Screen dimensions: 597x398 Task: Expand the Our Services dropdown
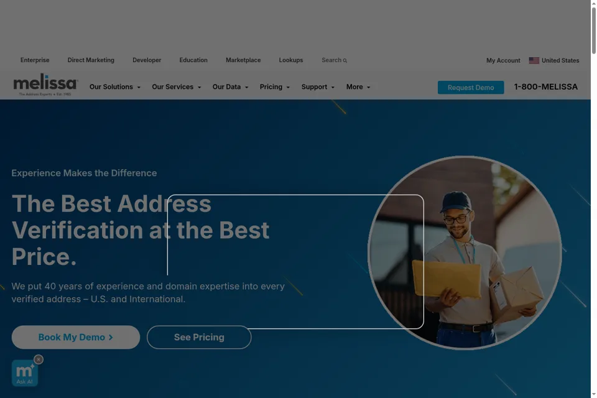coord(176,87)
